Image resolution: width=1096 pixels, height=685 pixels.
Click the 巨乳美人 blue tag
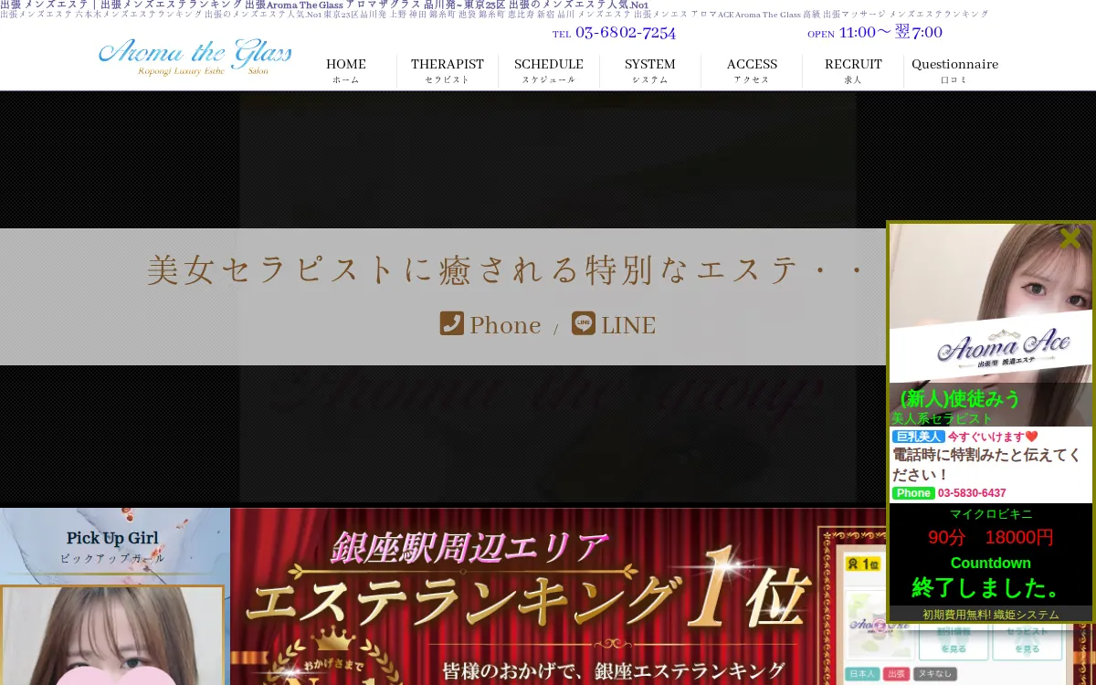click(x=918, y=437)
